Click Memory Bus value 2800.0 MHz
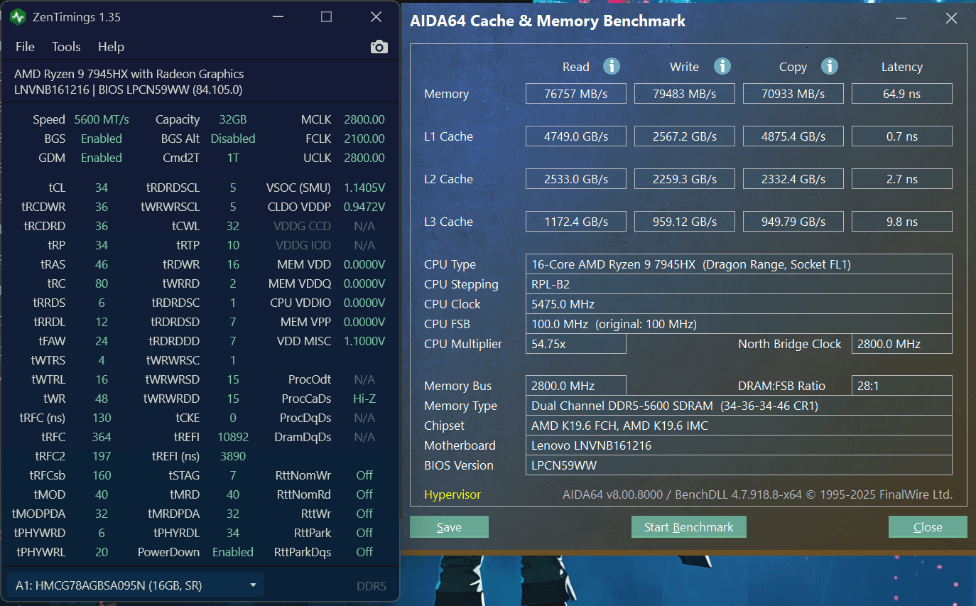976x606 pixels. click(x=576, y=386)
